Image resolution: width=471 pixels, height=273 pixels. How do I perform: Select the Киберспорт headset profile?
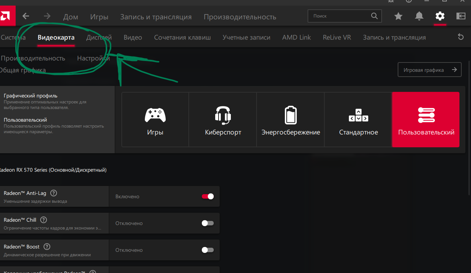223,120
